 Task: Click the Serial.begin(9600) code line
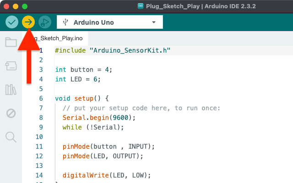click(x=99, y=118)
